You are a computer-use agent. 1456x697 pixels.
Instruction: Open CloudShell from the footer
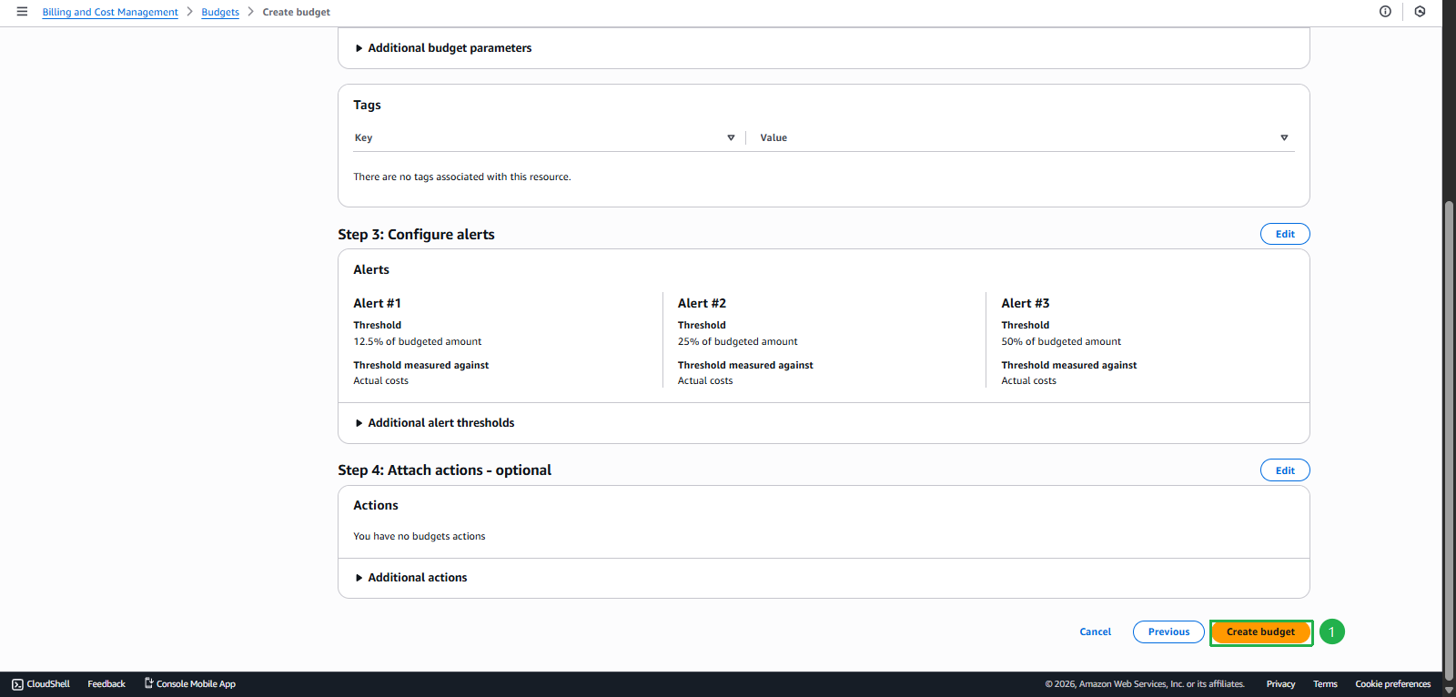click(x=41, y=684)
